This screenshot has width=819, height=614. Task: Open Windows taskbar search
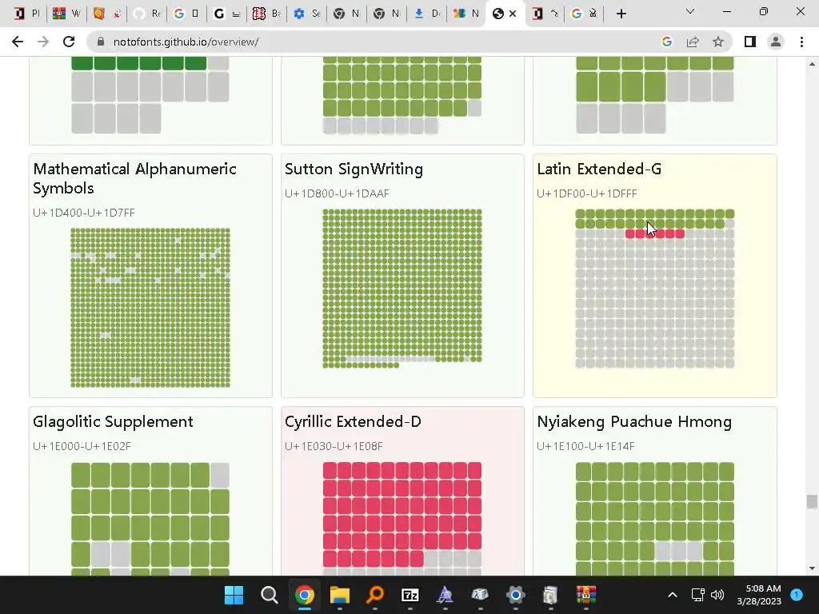(269, 595)
